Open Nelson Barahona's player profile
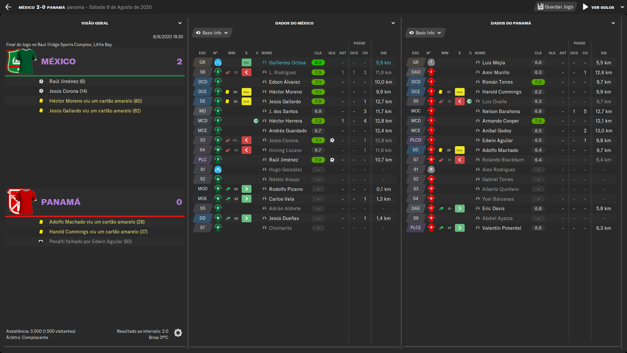This screenshot has height=353, width=627. [501, 111]
